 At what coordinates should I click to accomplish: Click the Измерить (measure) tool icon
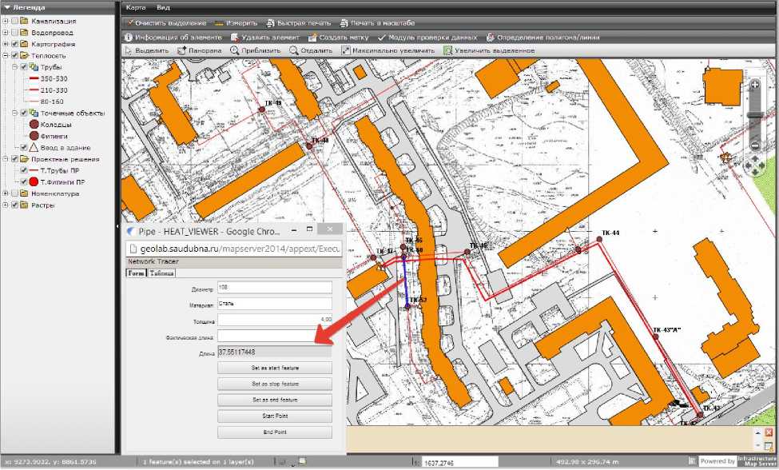pyautogui.click(x=218, y=23)
